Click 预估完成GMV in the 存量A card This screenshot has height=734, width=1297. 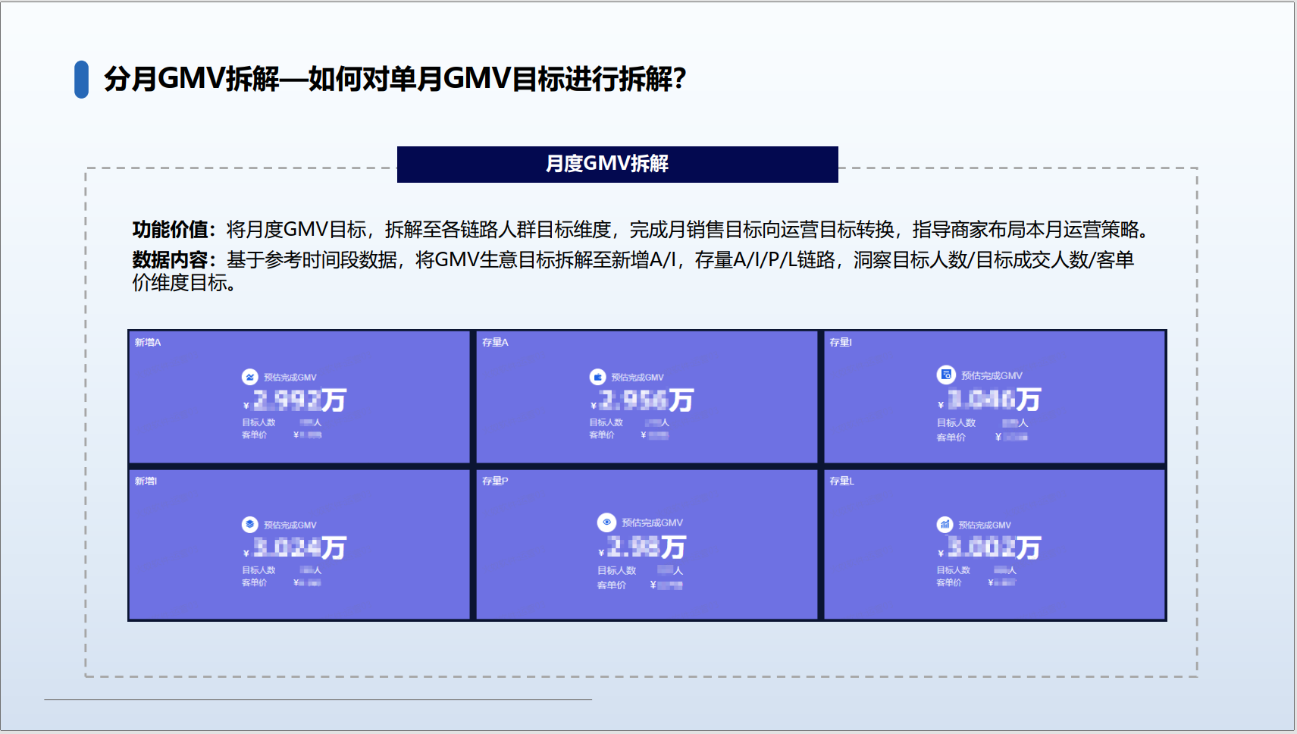tap(638, 378)
